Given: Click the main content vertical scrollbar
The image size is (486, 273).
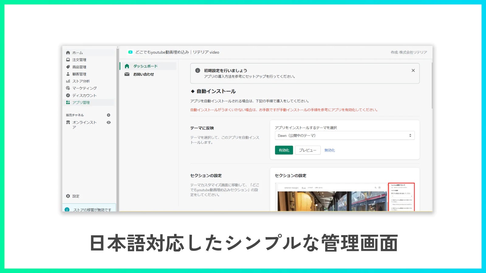Looking at the screenshot, I should click(432, 86).
